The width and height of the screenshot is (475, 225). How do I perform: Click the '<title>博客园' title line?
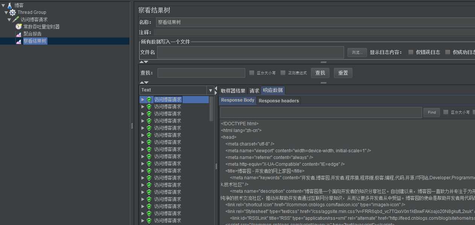point(264,171)
